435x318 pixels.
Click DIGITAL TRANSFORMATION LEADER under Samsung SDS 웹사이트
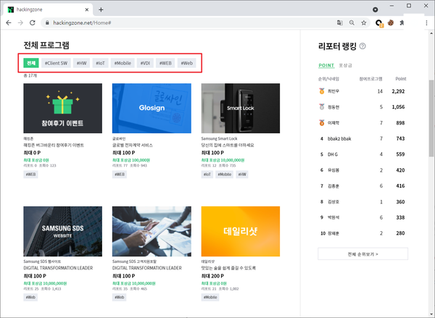click(x=58, y=268)
